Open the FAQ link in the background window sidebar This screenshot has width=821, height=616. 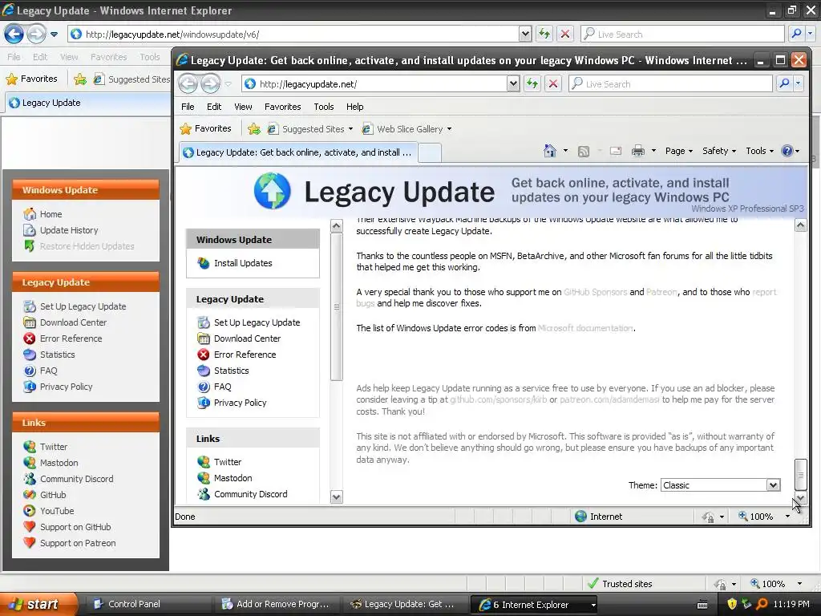click(x=49, y=371)
